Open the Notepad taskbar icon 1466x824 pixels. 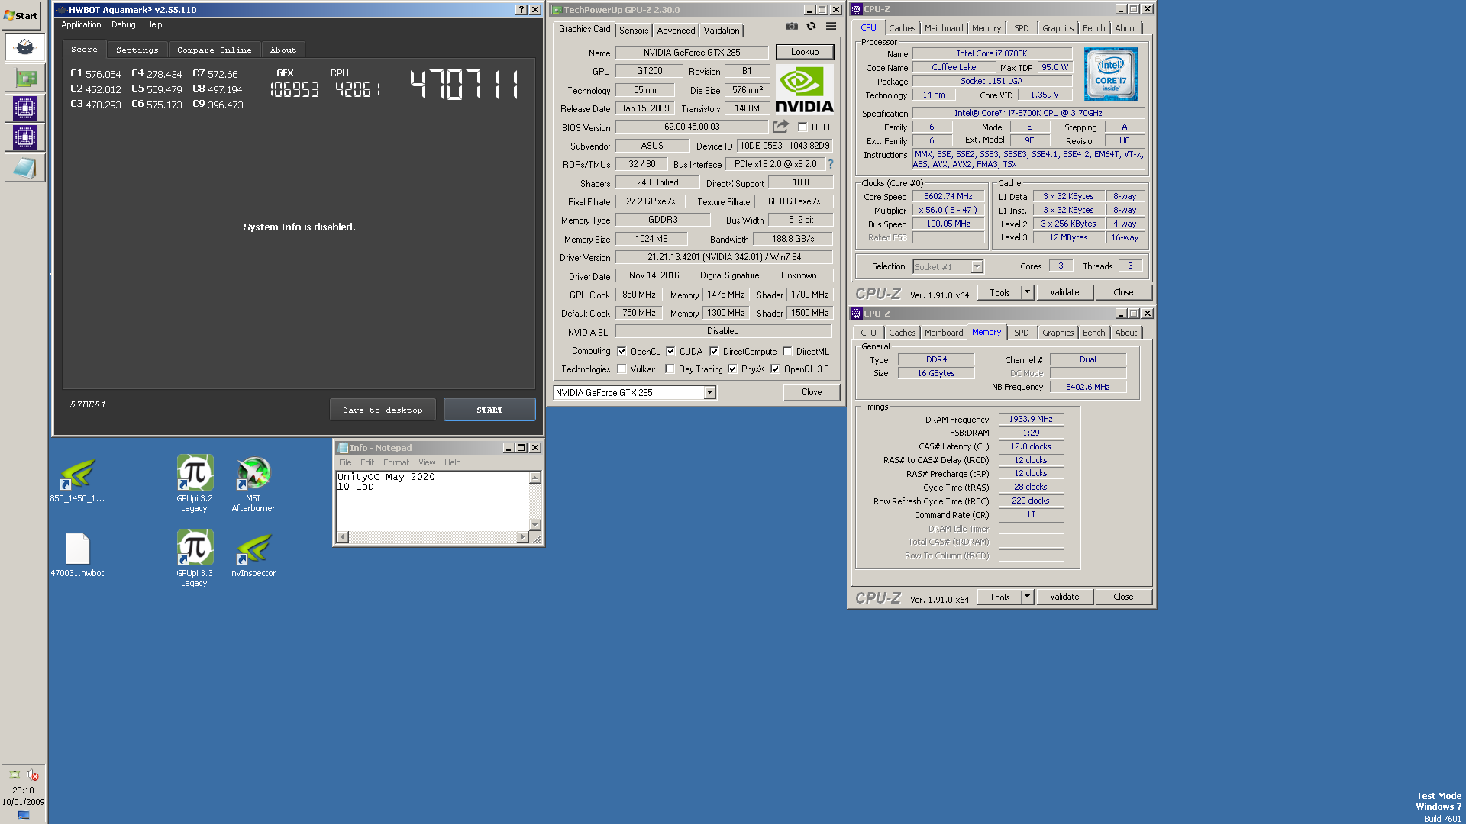24,167
